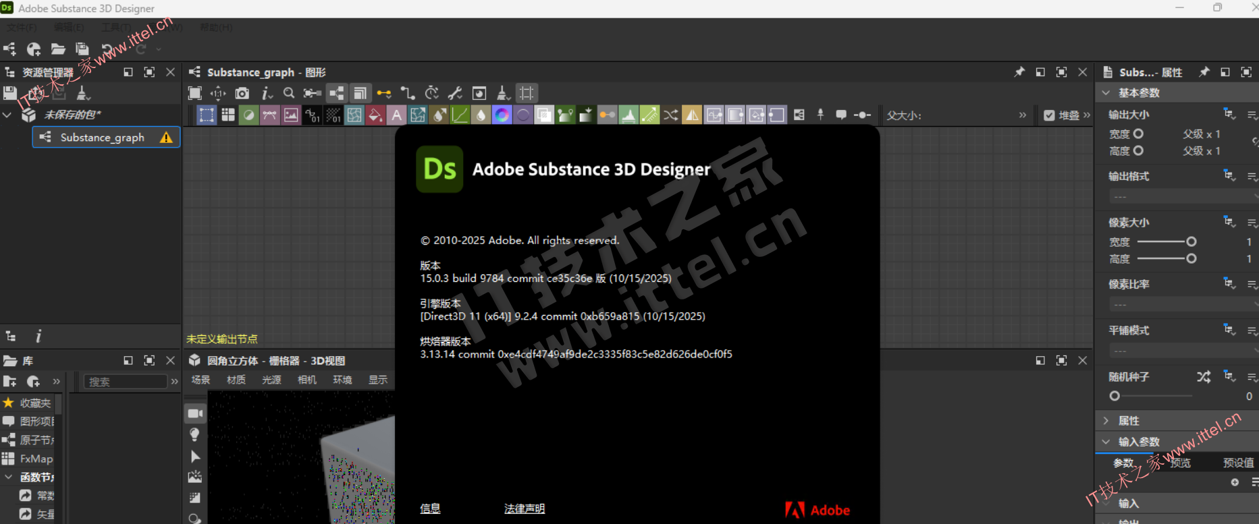The height and width of the screenshot is (524, 1259).
Task: Click the save disk icon in Explorer panel
Action: coord(10,93)
